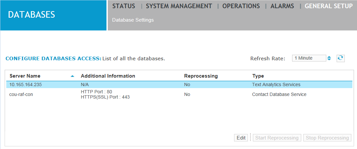Click the up-down arrows beside Refresh Rate
Viewport: 357px width, 149px height.
click(329, 58)
